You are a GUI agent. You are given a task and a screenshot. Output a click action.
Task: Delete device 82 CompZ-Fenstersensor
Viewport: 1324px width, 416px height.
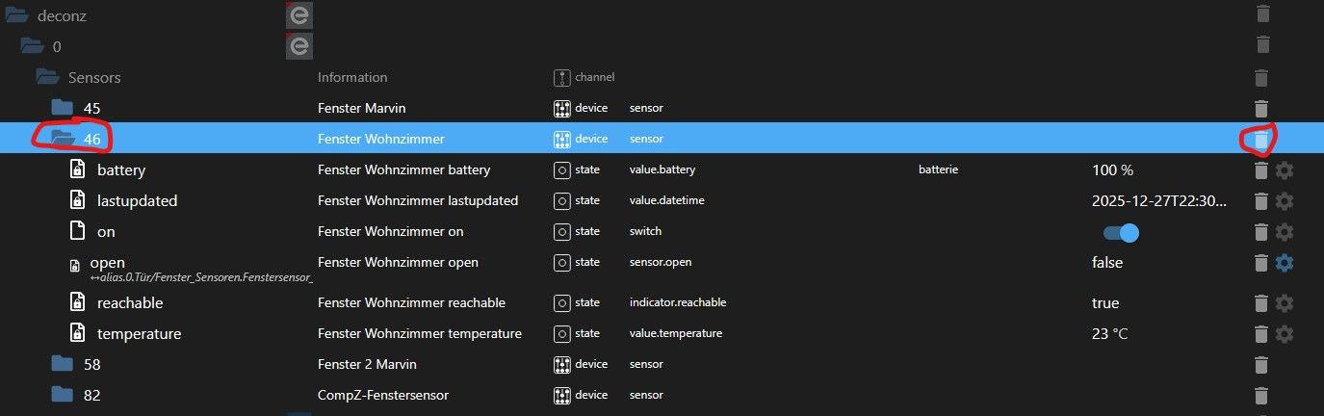click(1261, 396)
